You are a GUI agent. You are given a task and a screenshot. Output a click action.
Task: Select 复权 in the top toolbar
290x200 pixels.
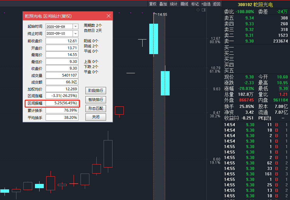153,4
